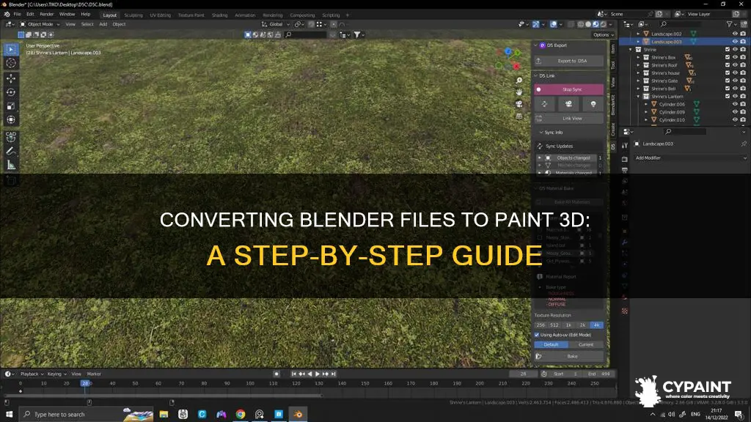This screenshot has width=751, height=422.
Task: Collapse the Sync Info subpanel
Action: [x=541, y=133]
